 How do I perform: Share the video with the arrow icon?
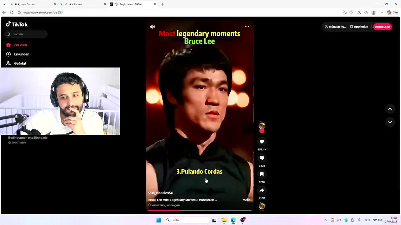click(262, 190)
